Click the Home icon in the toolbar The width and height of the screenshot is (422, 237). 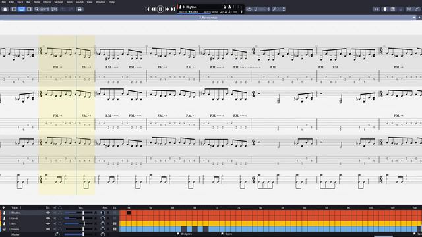click(5, 9)
